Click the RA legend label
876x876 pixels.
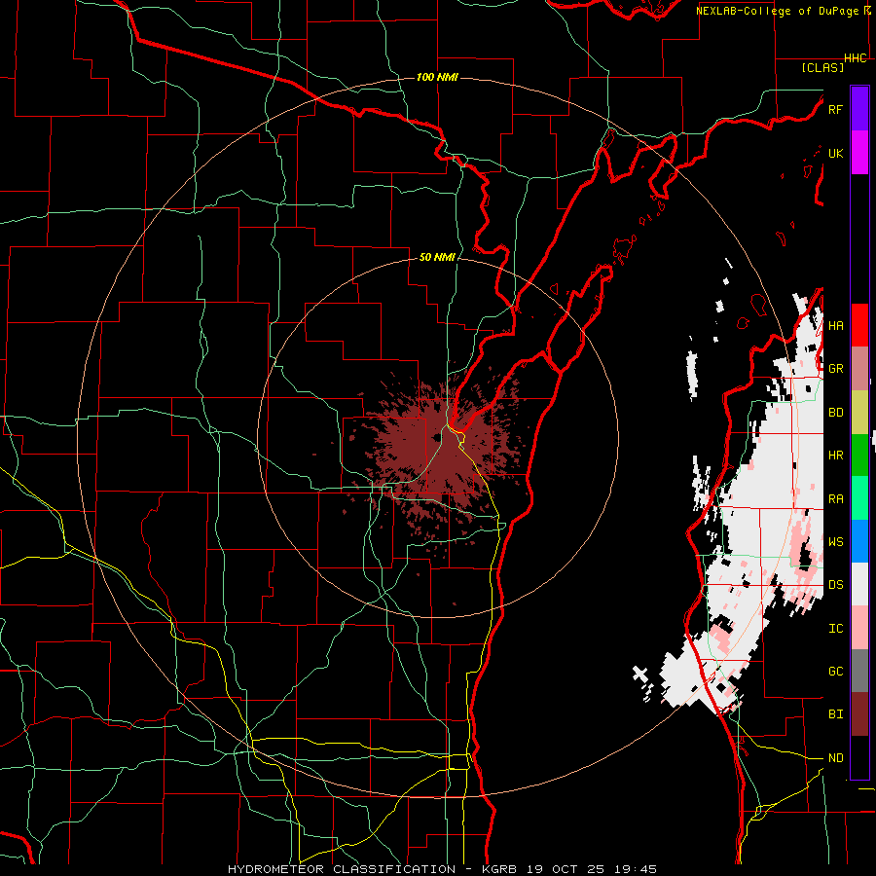click(x=835, y=499)
